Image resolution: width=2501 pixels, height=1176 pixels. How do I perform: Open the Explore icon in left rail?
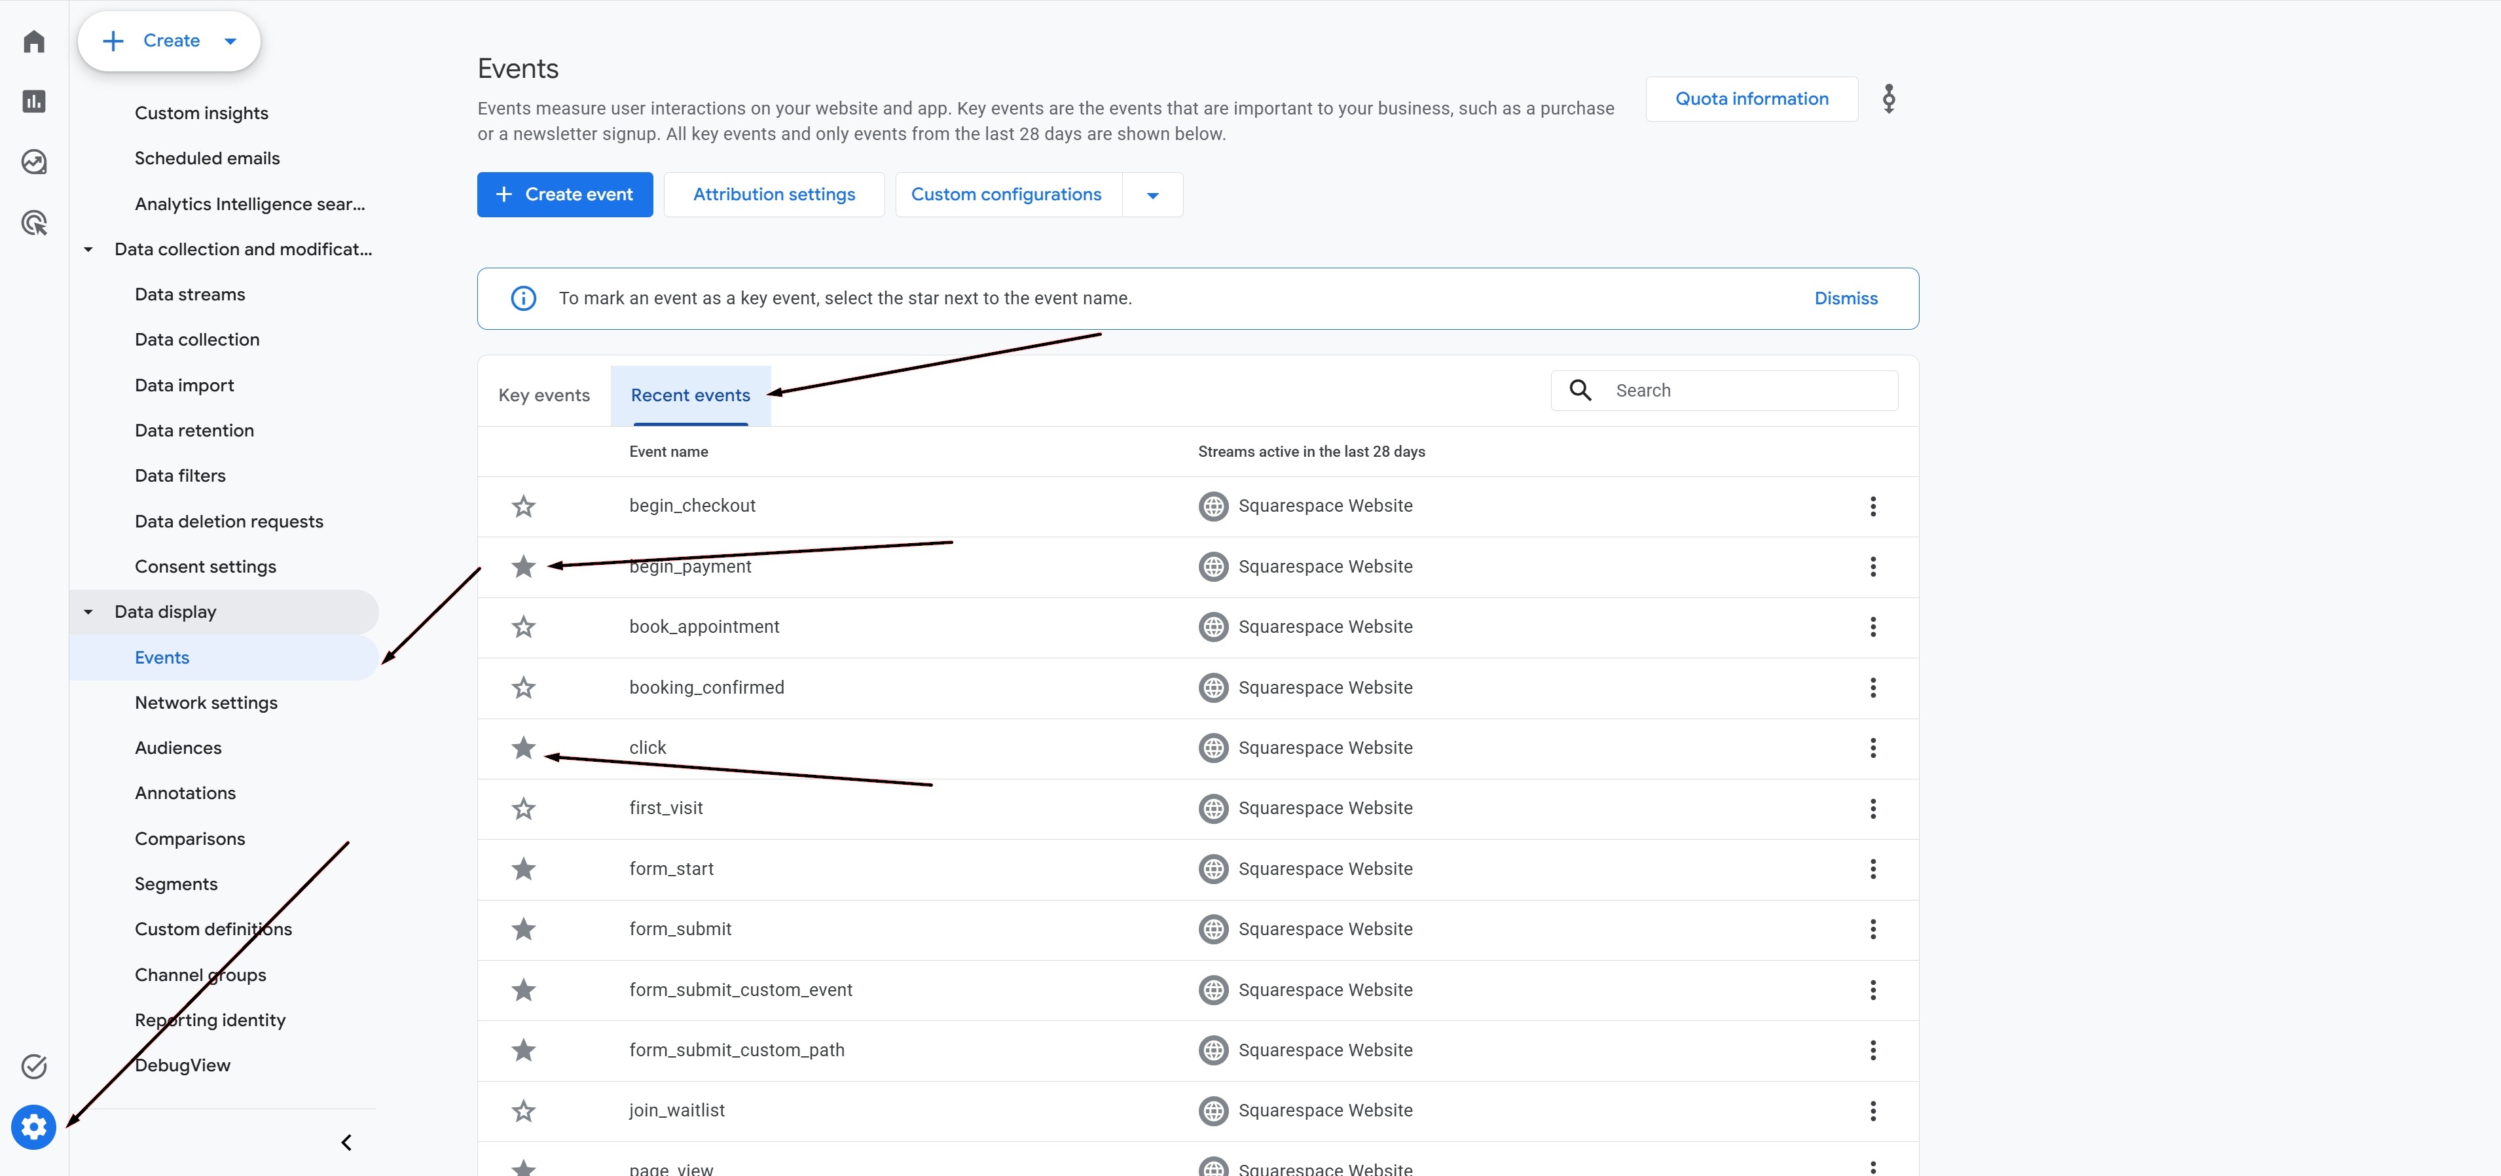(34, 162)
